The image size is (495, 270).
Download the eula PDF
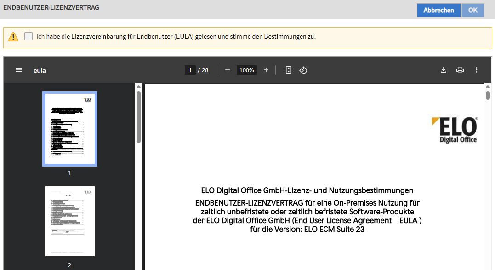444,70
